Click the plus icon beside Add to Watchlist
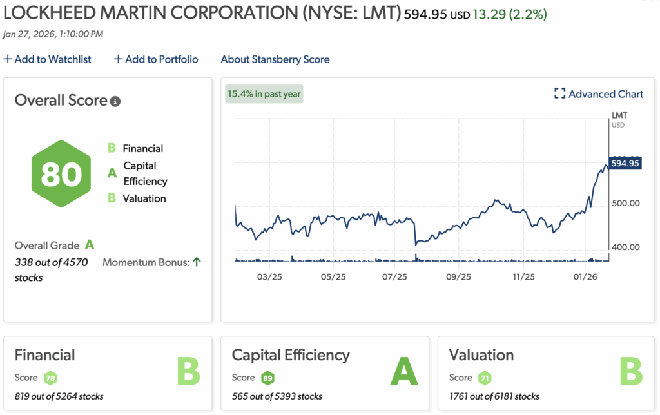Viewport: 660px width, 415px height. 6,59
